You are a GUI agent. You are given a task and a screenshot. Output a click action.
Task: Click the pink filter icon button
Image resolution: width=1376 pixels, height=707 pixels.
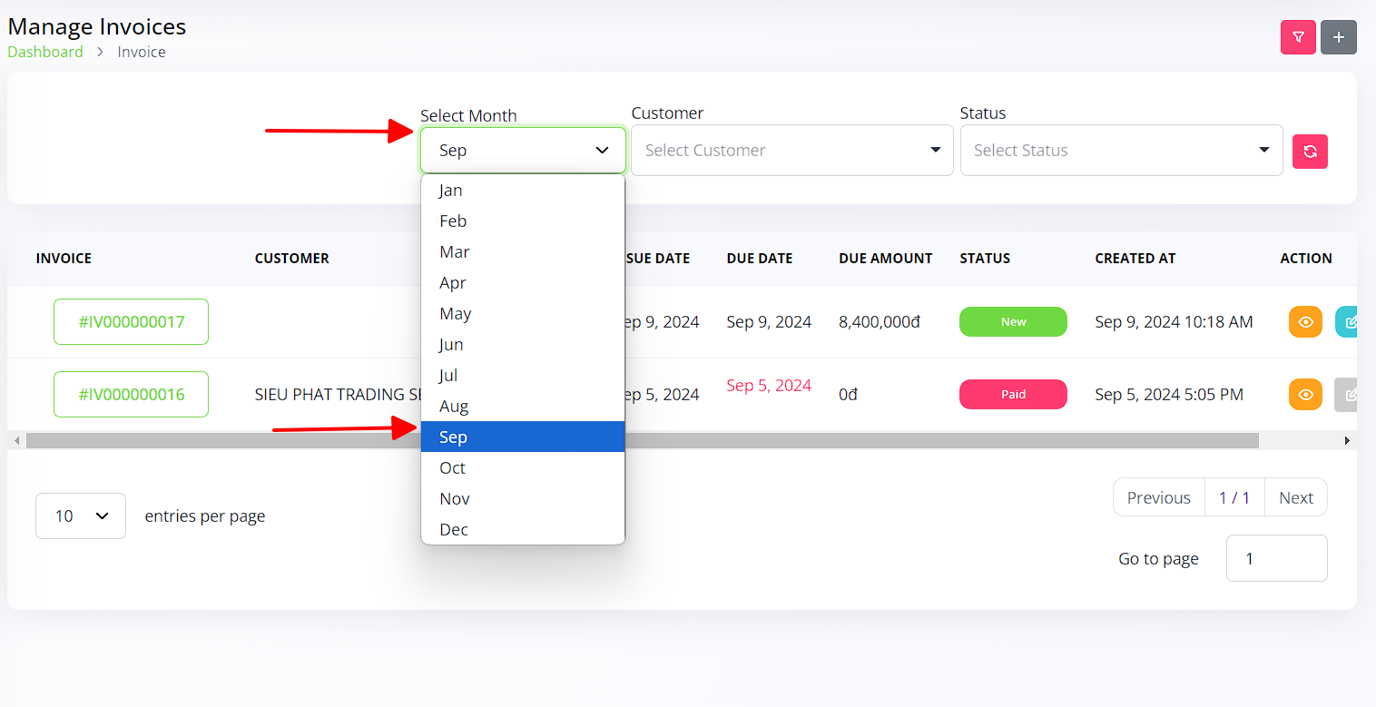1298,37
